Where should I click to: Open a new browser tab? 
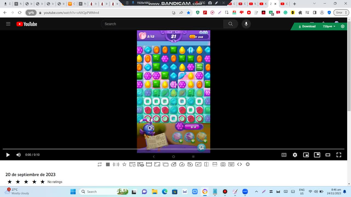pyautogui.click(x=295, y=4)
